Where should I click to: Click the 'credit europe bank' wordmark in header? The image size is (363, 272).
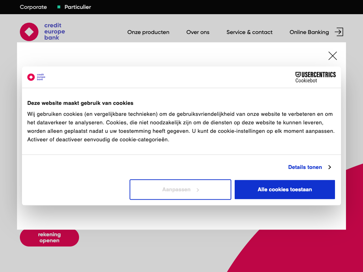pyautogui.click(x=54, y=32)
